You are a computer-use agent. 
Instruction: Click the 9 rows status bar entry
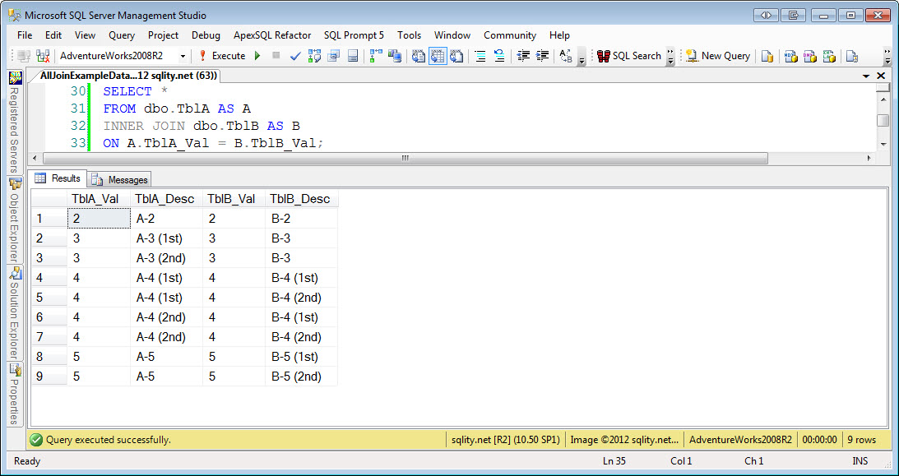tap(862, 440)
